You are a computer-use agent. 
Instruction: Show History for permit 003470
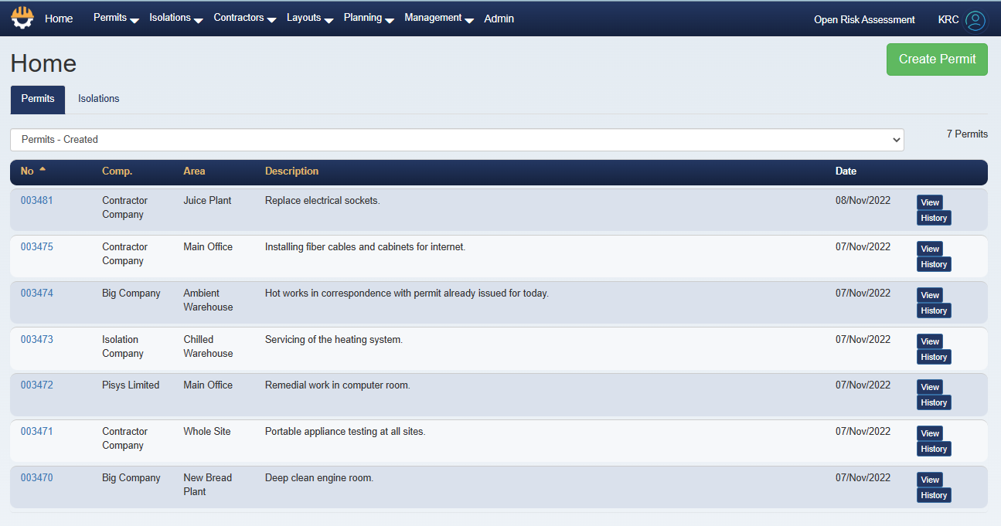pos(934,495)
